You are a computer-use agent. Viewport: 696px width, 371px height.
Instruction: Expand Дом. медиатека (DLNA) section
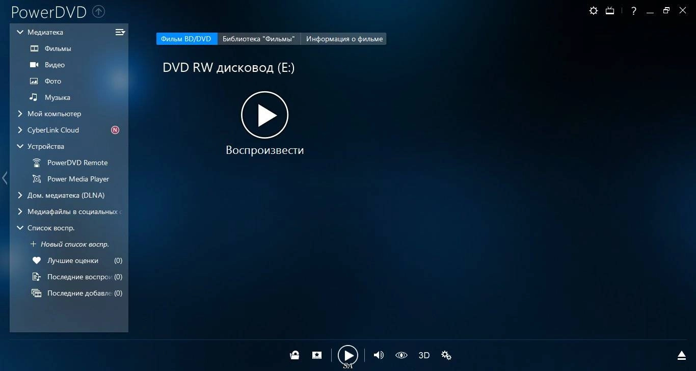[x=20, y=195]
